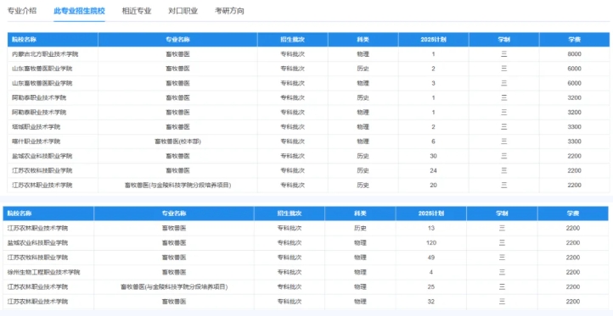Screen dimensions: 613x316
Task: Select 江苏农牧科技职业学院 in the plan-49 row
Action: click(x=38, y=258)
